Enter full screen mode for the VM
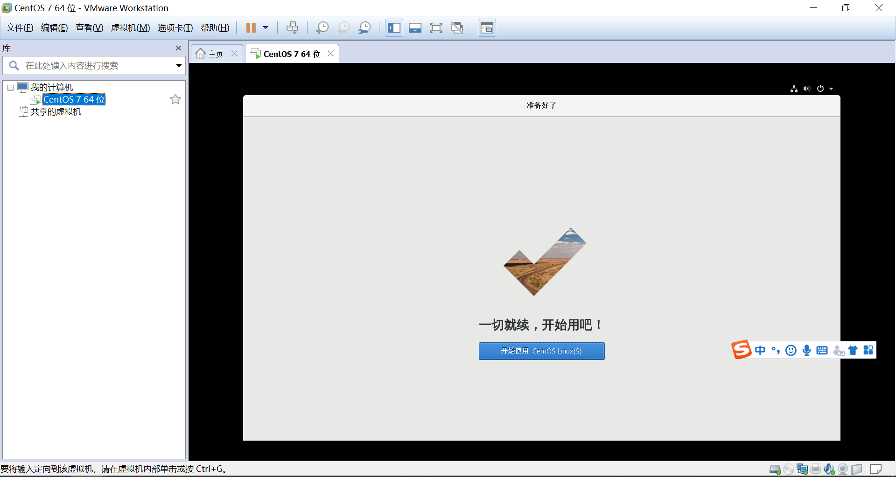896x477 pixels. [x=436, y=28]
